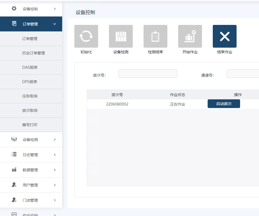259x216 pixels.
Task: Expand the 门店管理 sidebar arrow
Action: (x=55, y=200)
